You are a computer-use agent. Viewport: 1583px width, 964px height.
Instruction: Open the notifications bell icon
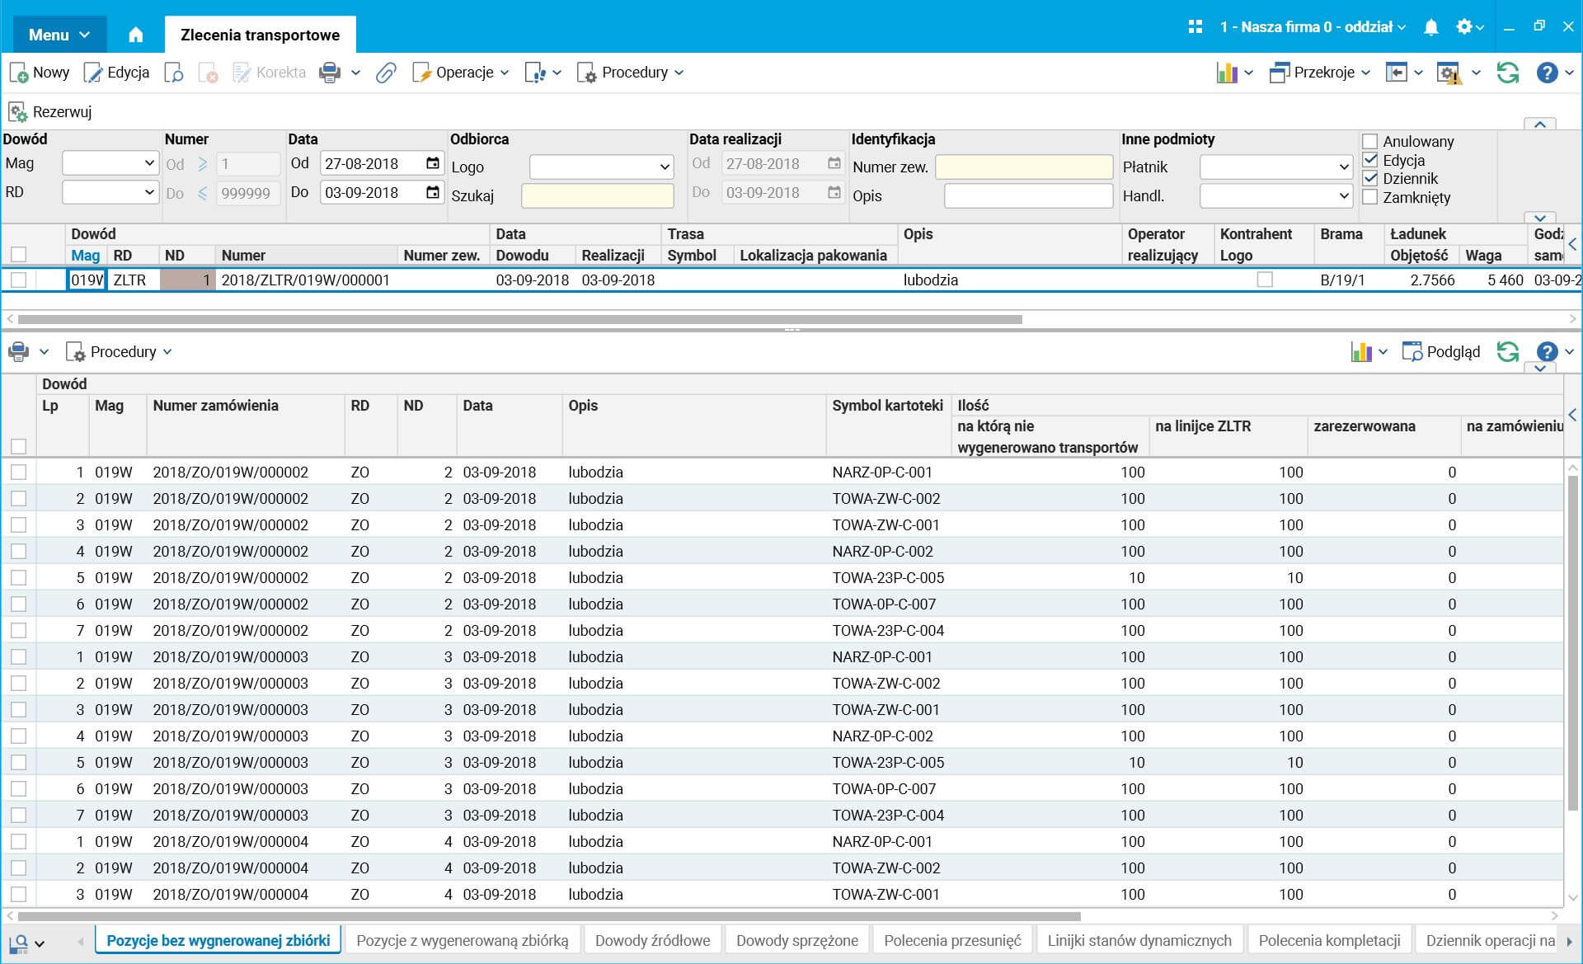click(1431, 27)
